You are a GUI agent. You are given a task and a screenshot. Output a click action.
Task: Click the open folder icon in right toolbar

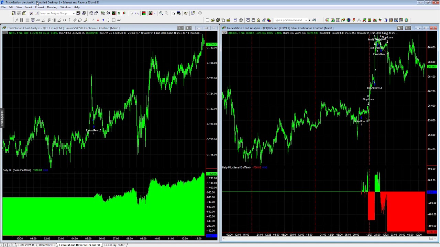tap(213, 20)
